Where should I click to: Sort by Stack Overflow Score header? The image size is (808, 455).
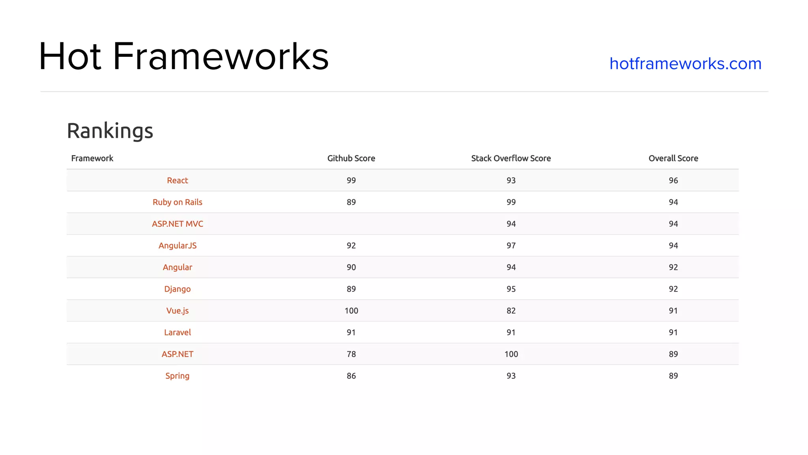(511, 158)
